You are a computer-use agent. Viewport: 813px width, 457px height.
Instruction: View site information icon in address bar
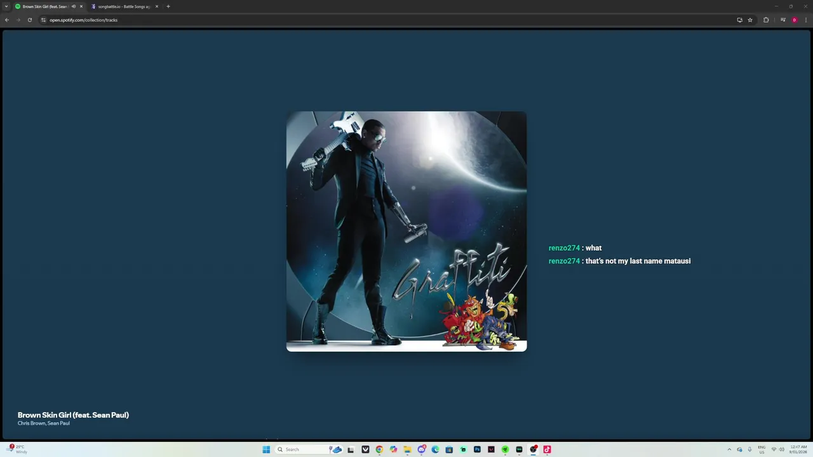point(44,20)
